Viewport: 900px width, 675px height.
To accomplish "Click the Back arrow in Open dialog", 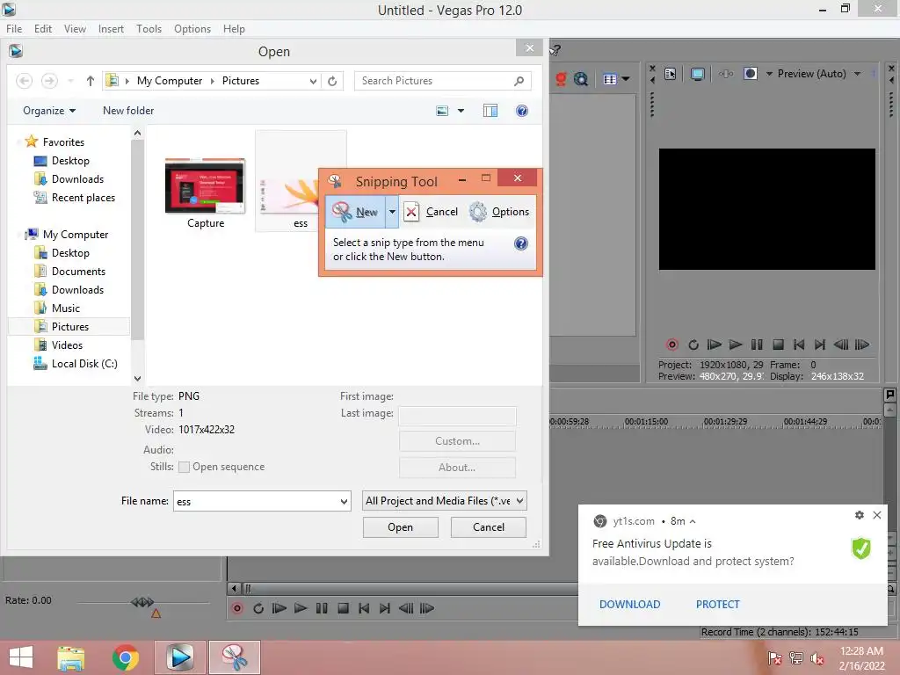I will (24, 81).
